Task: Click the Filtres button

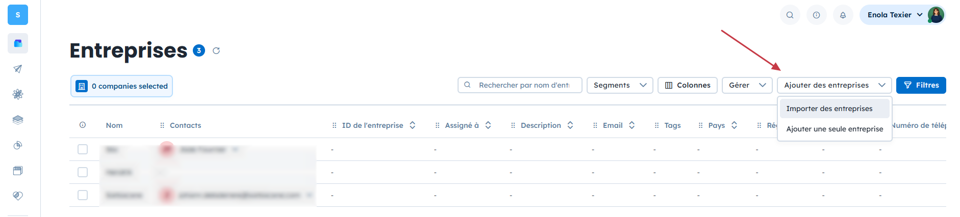Action: point(921,85)
